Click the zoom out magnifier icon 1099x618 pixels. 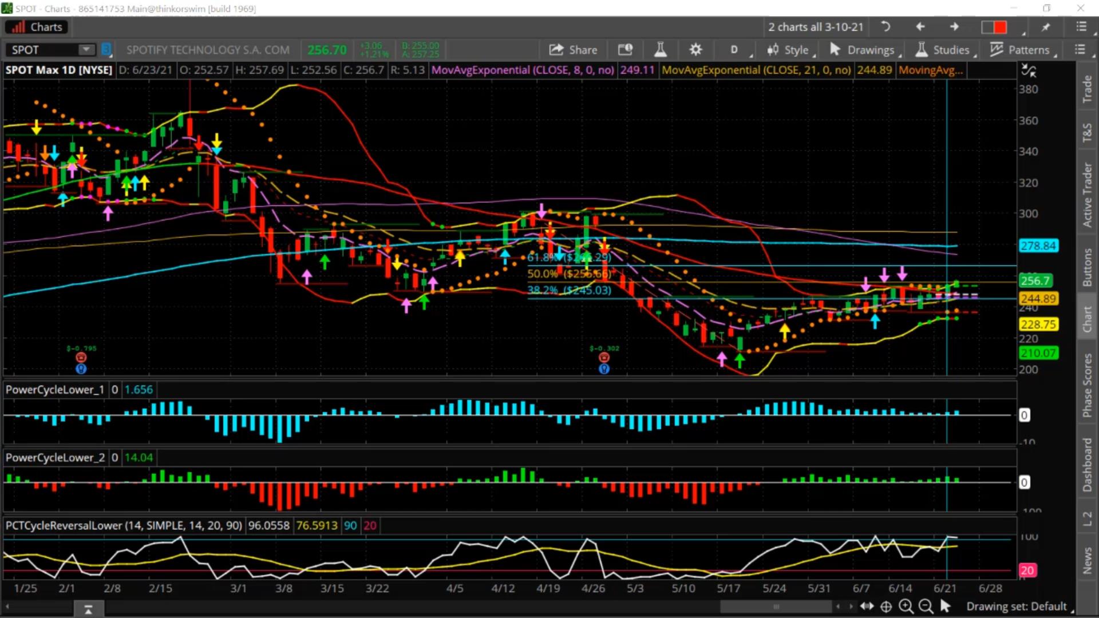926,607
